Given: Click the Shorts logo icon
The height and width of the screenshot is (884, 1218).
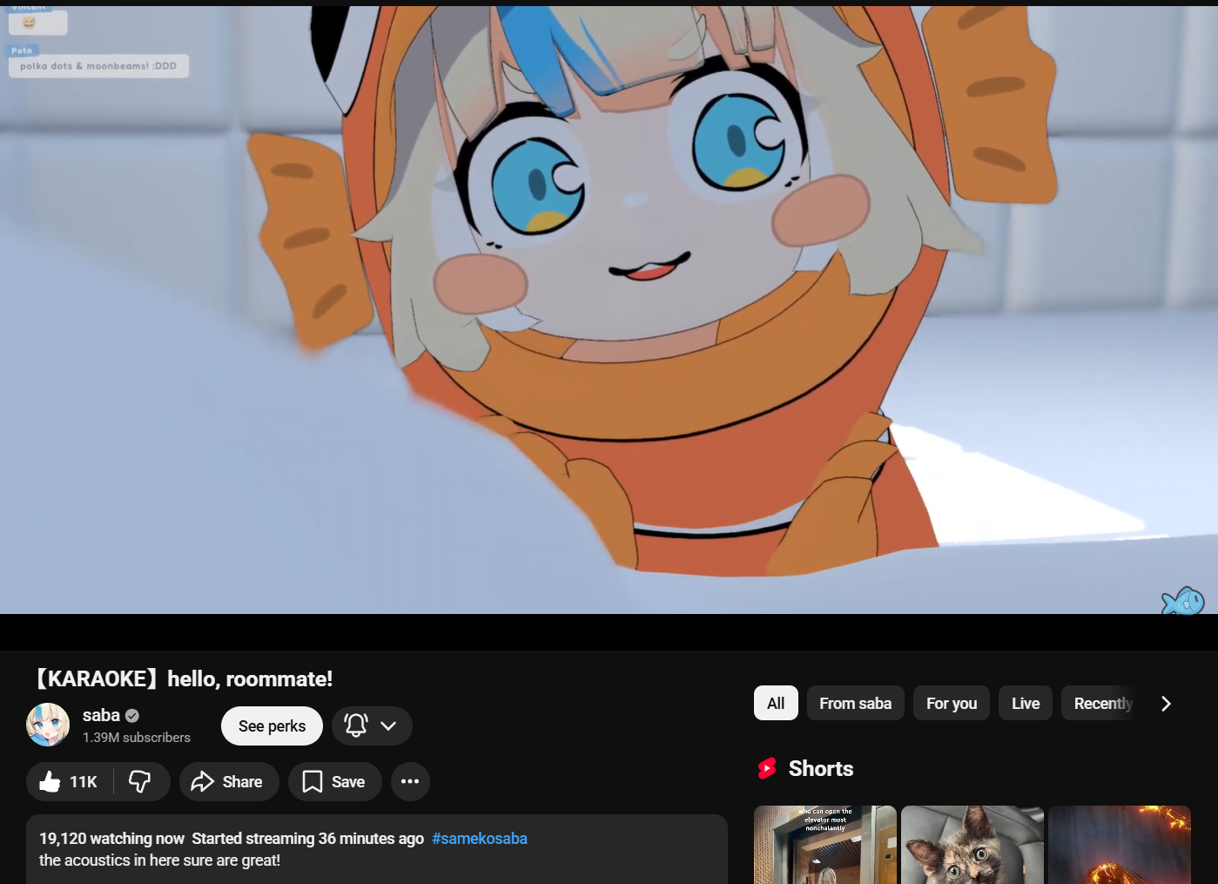Looking at the screenshot, I should 767,769.
